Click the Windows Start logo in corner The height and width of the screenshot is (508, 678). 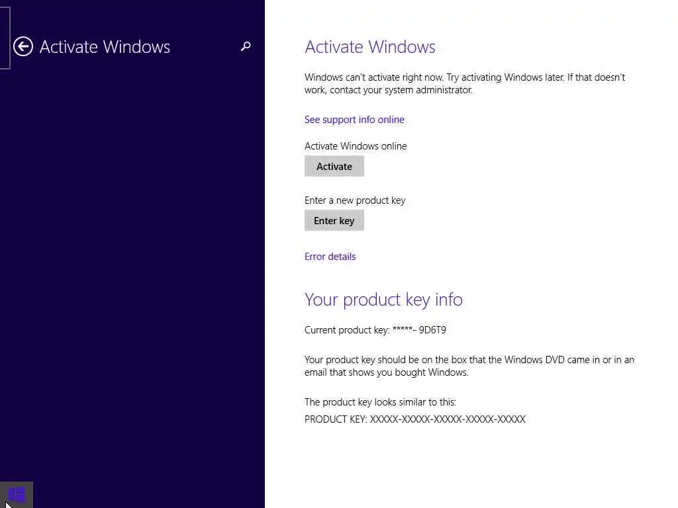pyautogui.click(x=17, y=495)
